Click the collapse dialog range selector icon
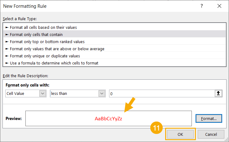This screenshot has width=229, height=142. coord(219,93)
